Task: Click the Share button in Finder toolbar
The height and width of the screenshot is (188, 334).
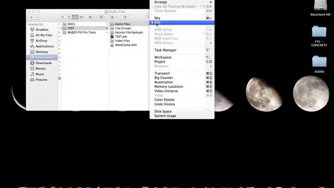Action: 125,17
